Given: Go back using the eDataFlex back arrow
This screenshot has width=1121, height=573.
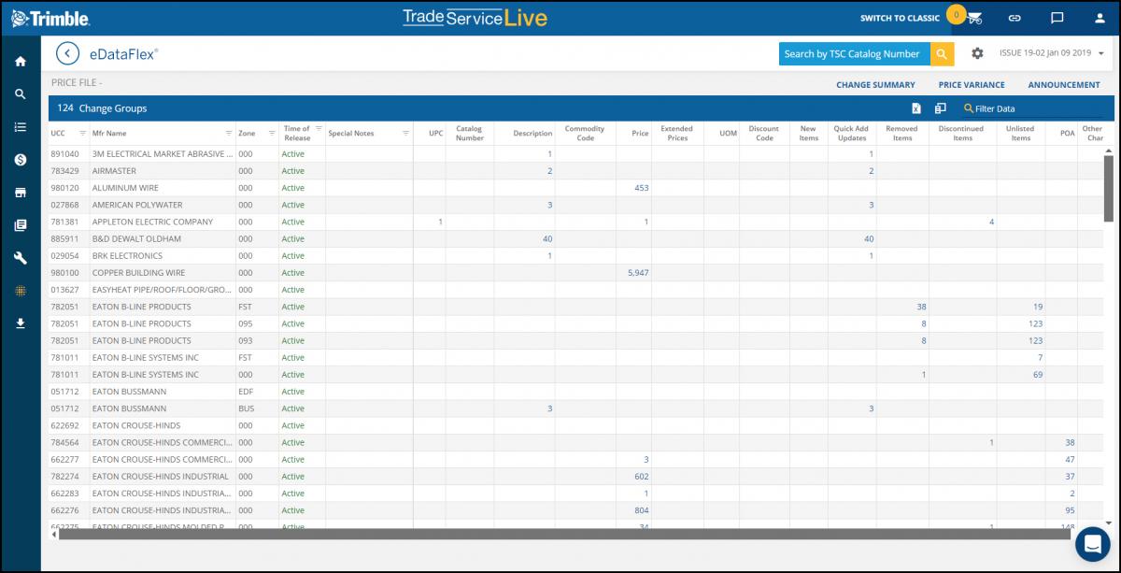Looking at the screenshot, I should point(67,54).
